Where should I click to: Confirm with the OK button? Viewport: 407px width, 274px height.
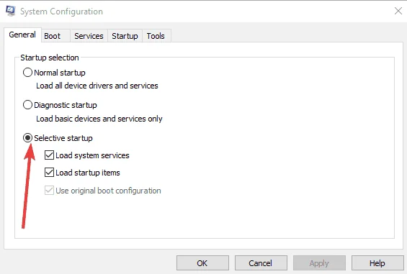click(202, 263)
